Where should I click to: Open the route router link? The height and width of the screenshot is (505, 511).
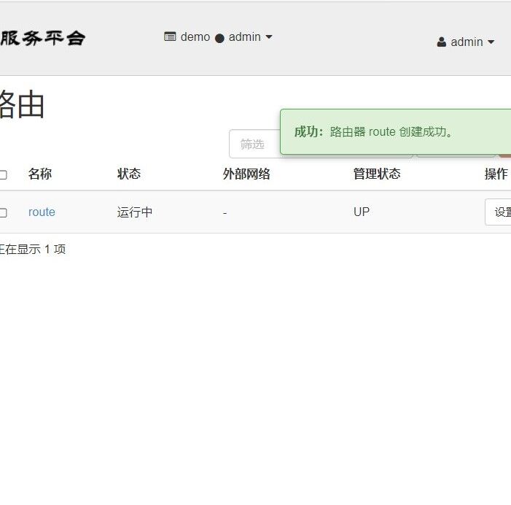click(42, 212)
